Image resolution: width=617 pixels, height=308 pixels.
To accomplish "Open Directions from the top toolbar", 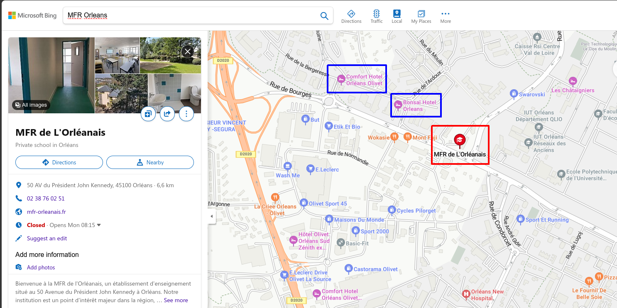I will pyautogui.click(x=351, y=17).
